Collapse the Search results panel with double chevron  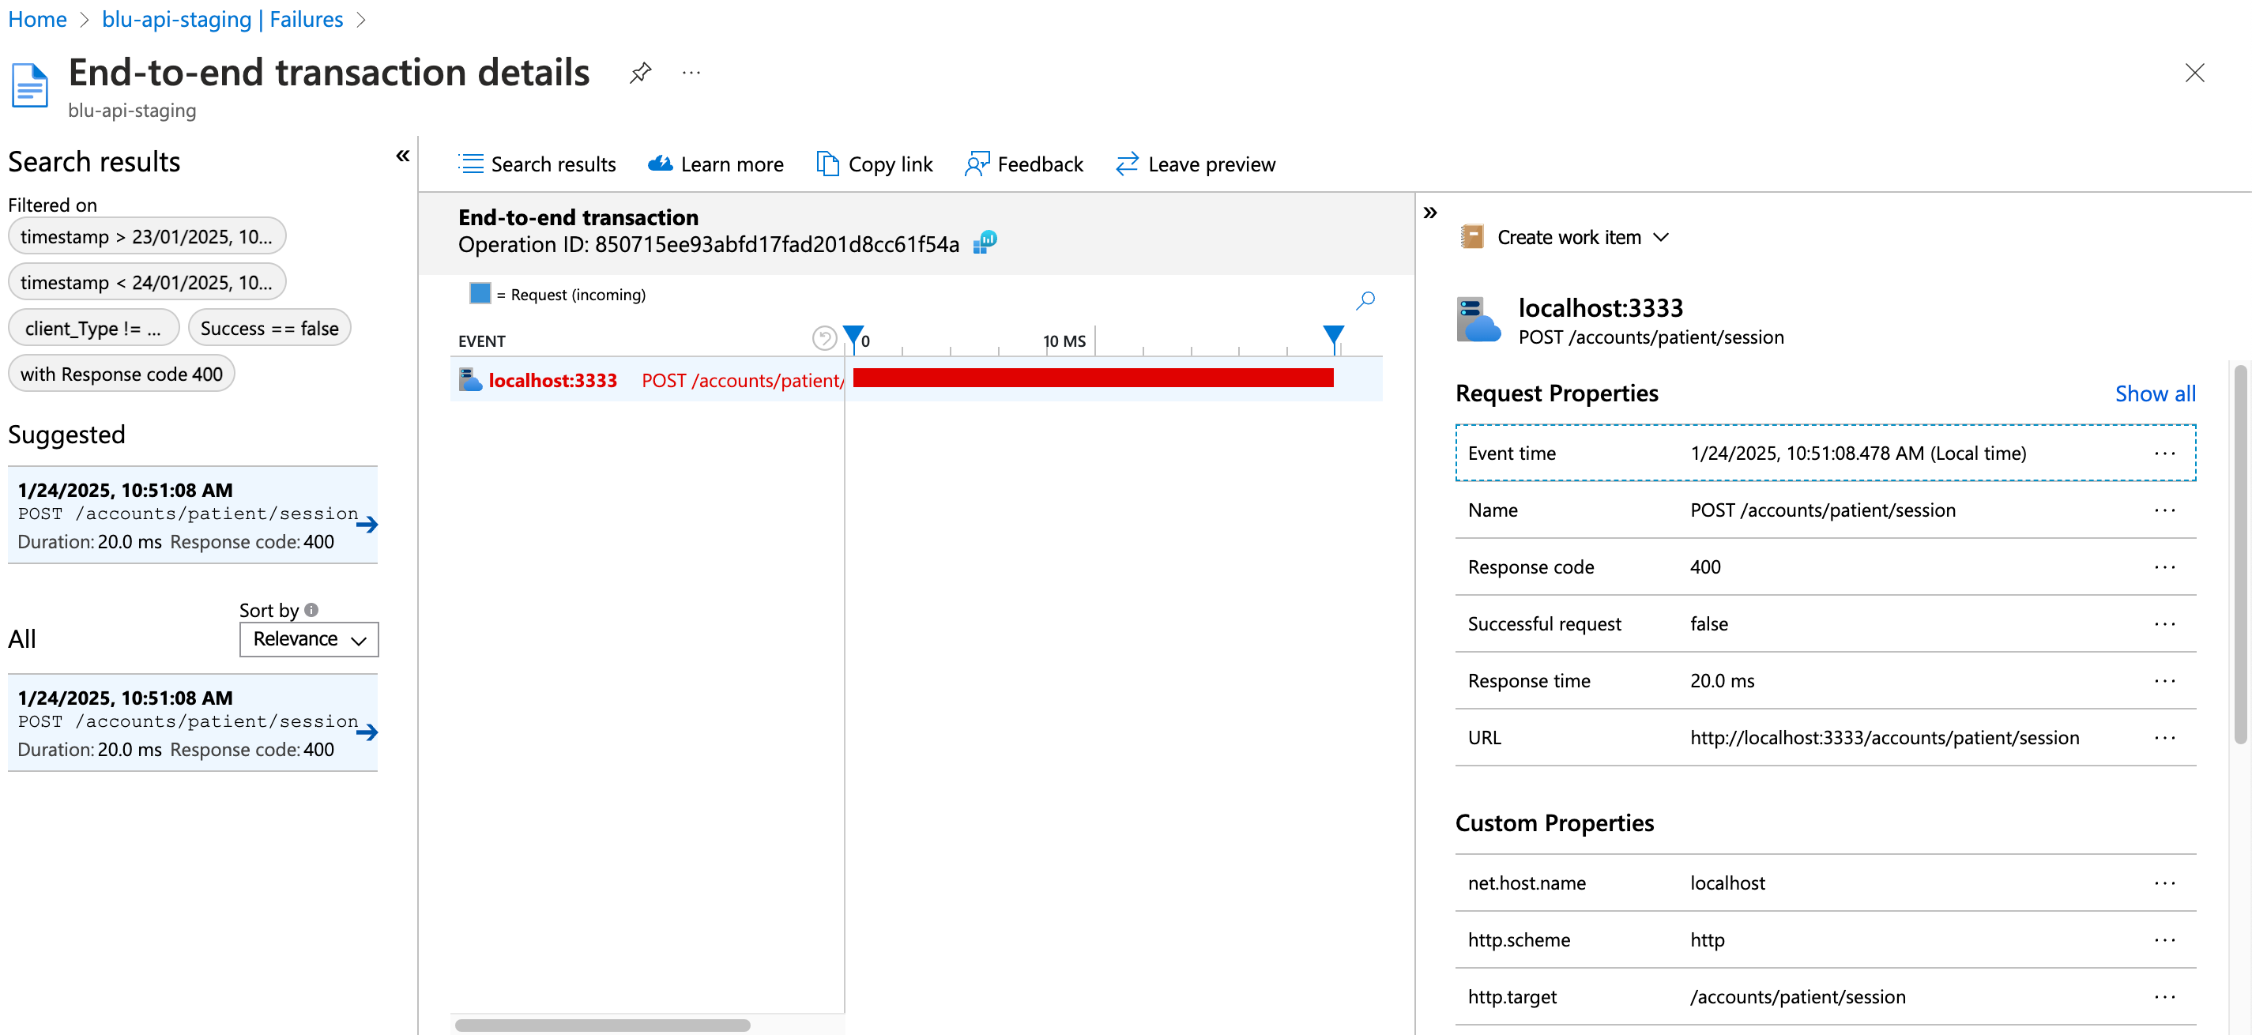coord(402,156)
